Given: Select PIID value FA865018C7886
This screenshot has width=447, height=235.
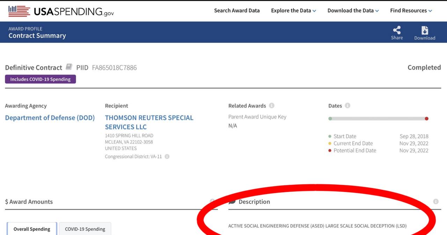Looking at the screenshot, I should [x=115, y=68].
